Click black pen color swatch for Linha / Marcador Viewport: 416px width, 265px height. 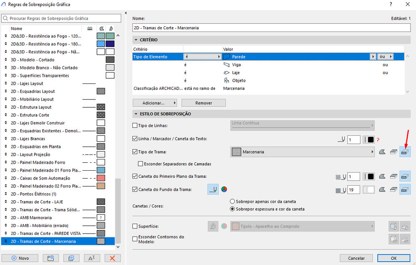point(369,139)
